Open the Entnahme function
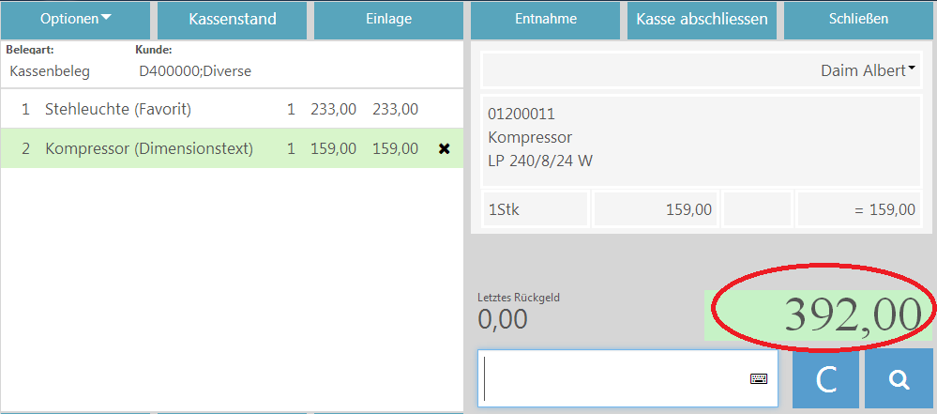Screen dimensions: 937x414 point(545,19)
